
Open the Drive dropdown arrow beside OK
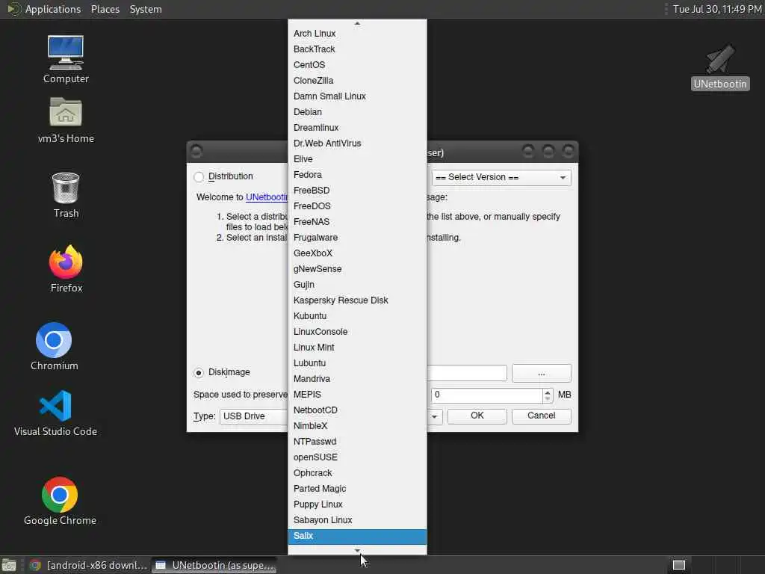pos(434,417)
